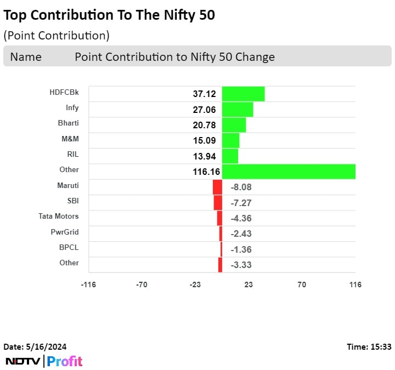Click the RIL row label
This screenshot has height=370, width=395.
click(72, 154)
